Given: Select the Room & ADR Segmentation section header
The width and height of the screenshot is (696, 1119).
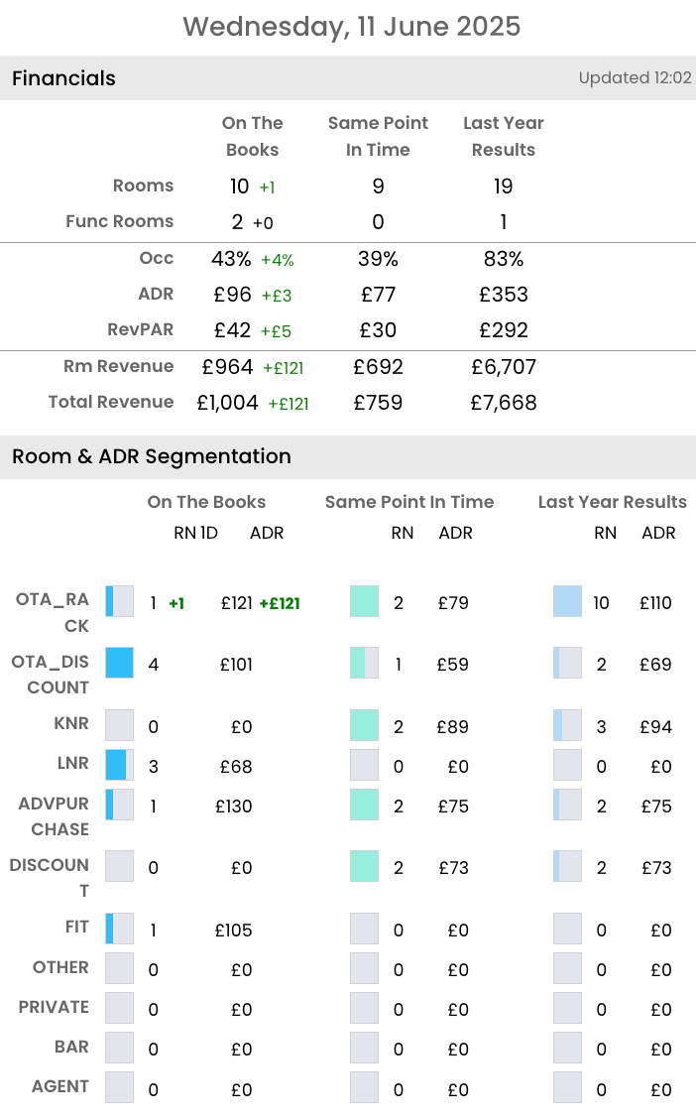Looking at the screenshot, I should point(152,456).
